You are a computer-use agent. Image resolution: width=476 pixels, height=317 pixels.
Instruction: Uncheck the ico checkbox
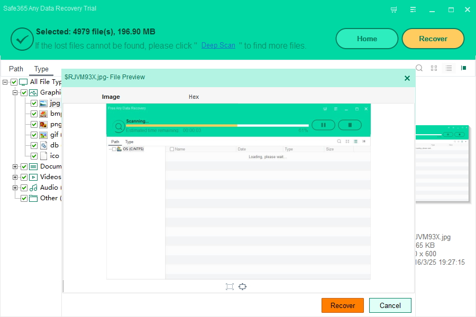tap(34, 156)
